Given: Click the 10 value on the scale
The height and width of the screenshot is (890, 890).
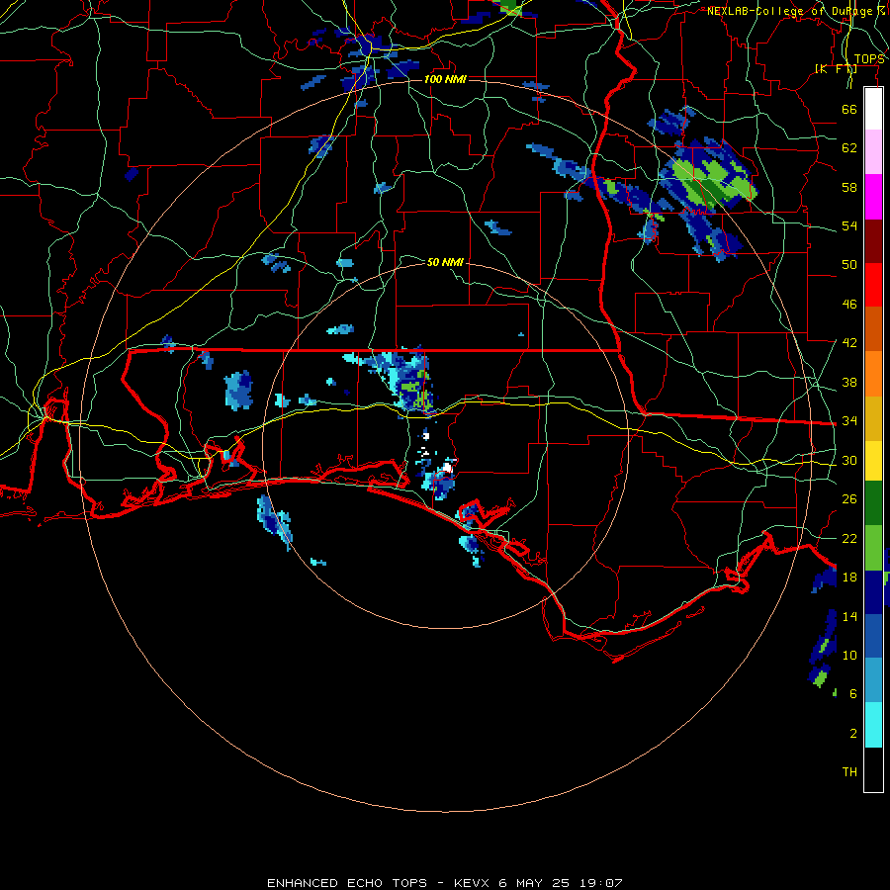Looking at the screenshot, I should [x=849, y=656].
